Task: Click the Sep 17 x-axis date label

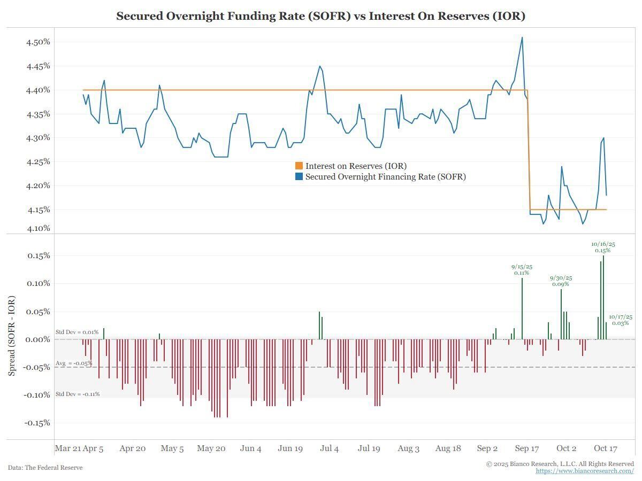Action: (x=527, y=449)
